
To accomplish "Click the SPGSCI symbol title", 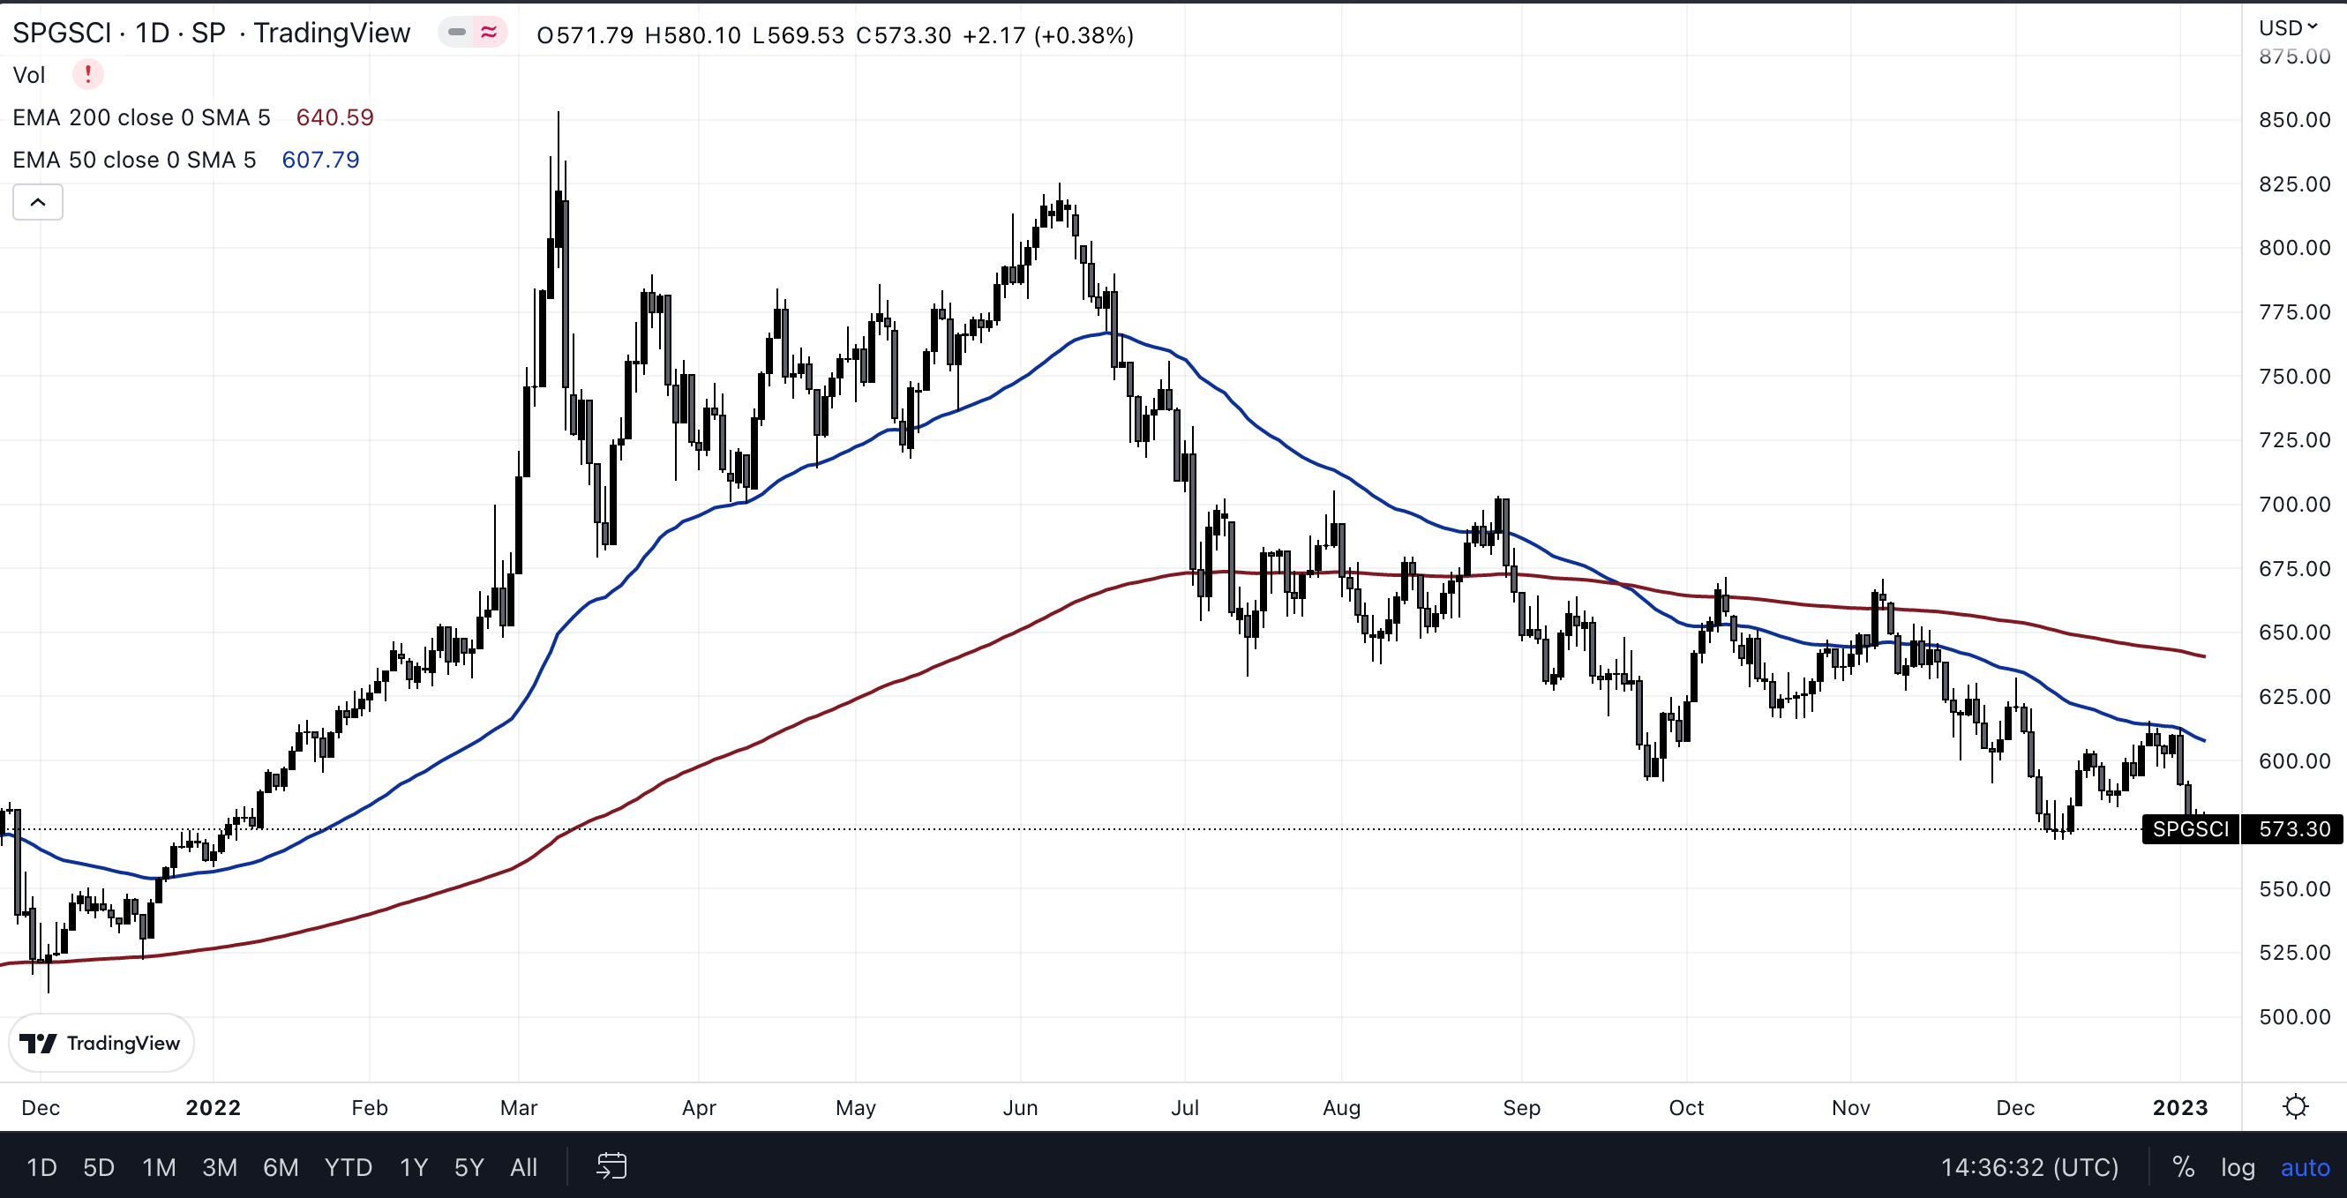I will pos(61,34).
